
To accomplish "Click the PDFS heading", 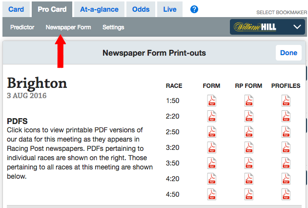I will [x=17, y=121].
